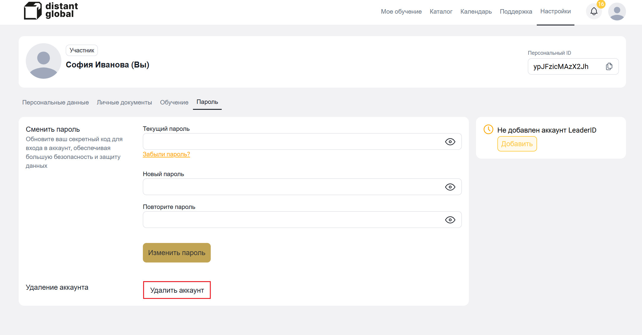This screenshot has width=642, height=335.
Task: Click Добавить to add LeaderID account
Action: click(517, 144)
